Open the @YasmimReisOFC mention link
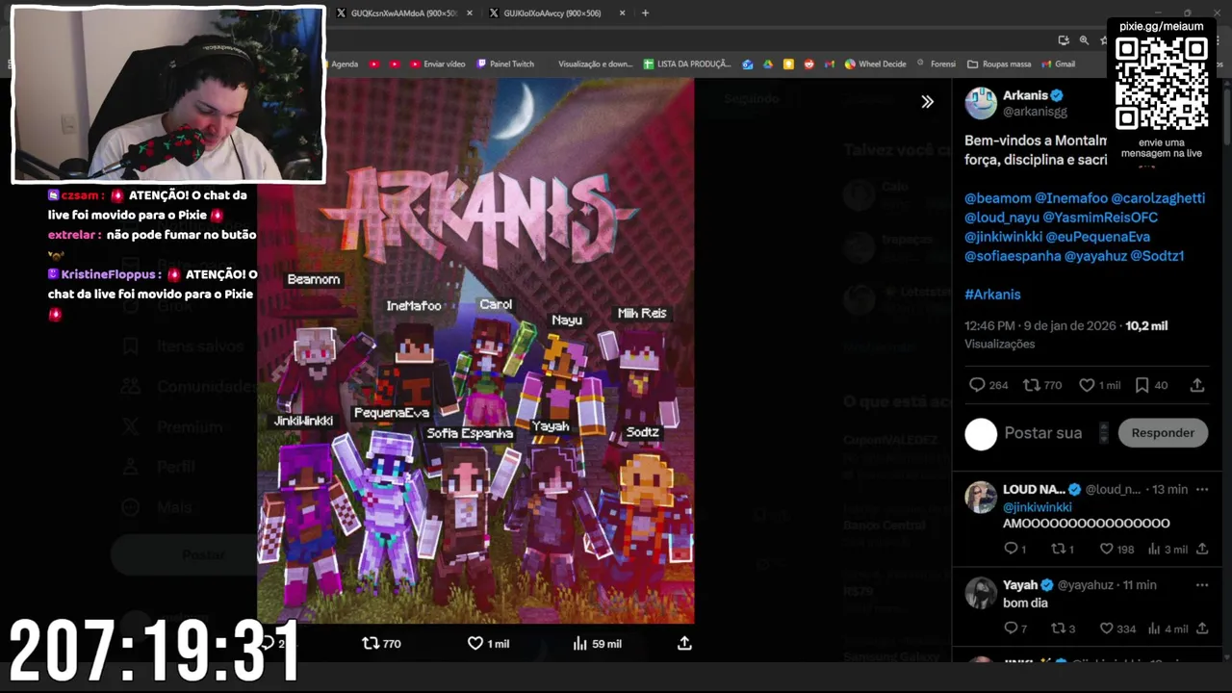Image resolution: width=1232 pixels, height=693 pixels. [x=1100, y=218]
